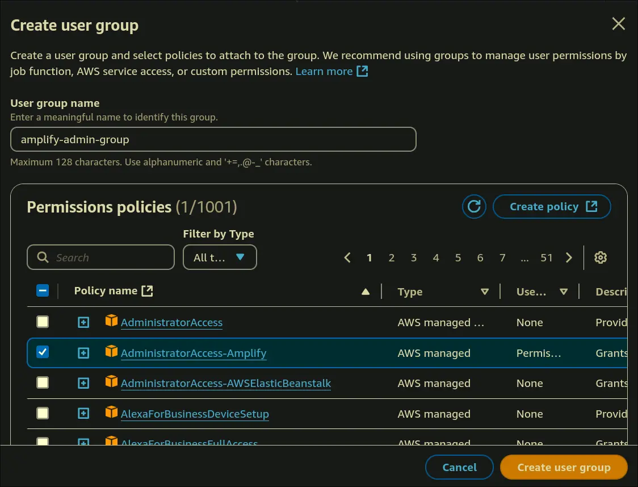Viewport: 638px width, 487px height.
Task: Click external link icon beside Policy name
Action: point(147,291)
